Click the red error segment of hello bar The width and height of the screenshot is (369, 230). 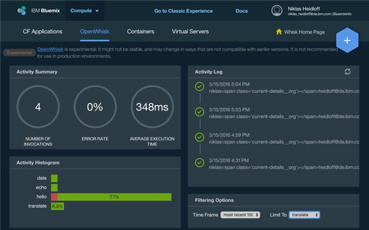pos(54,197)
